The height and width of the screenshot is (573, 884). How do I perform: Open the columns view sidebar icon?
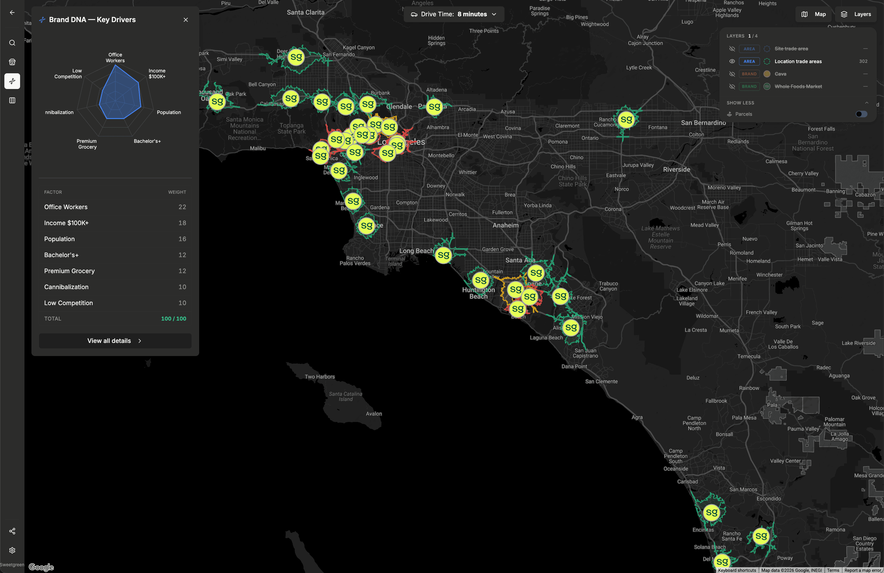click(12, 100)
